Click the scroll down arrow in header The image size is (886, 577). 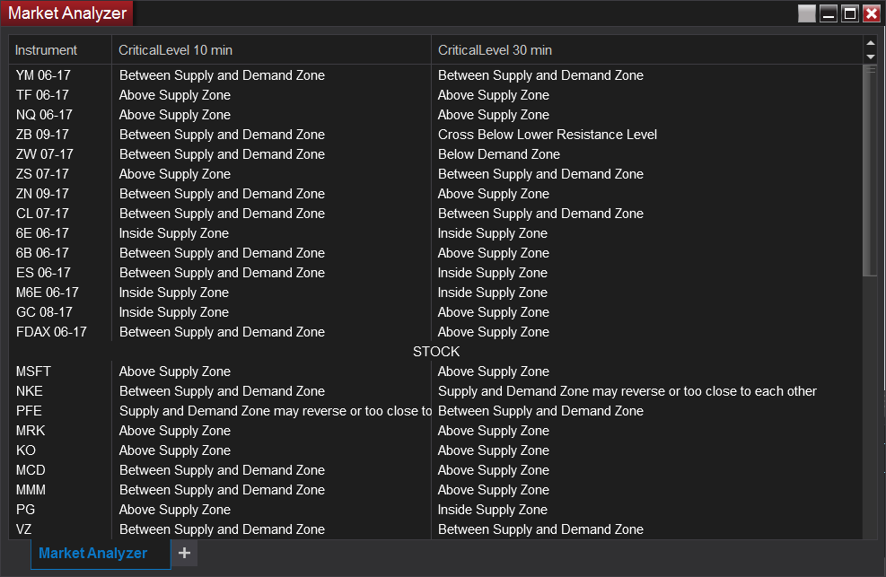click(870, 57)
